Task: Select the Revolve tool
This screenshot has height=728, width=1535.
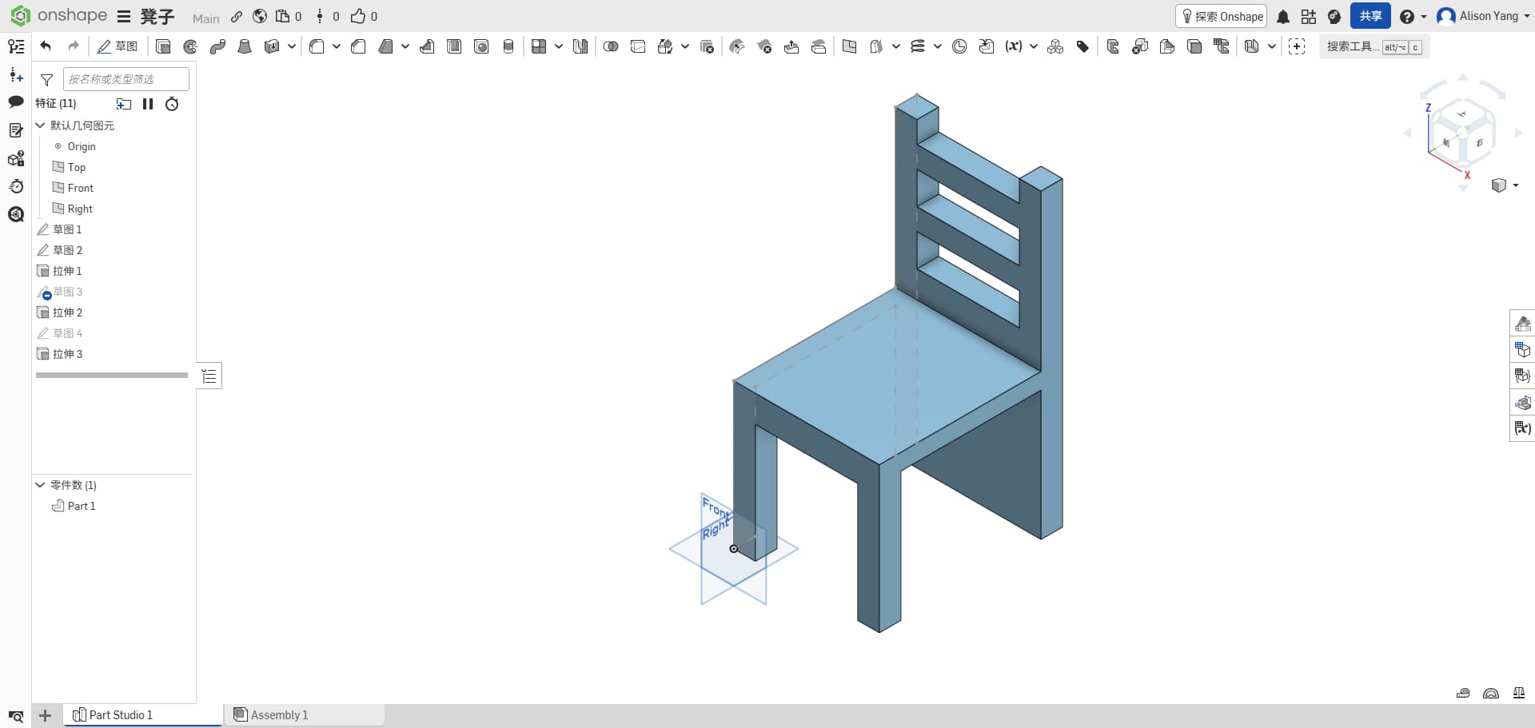Action: (190, 46)
